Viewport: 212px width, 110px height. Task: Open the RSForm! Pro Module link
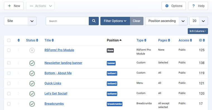[x=59, y=50]
